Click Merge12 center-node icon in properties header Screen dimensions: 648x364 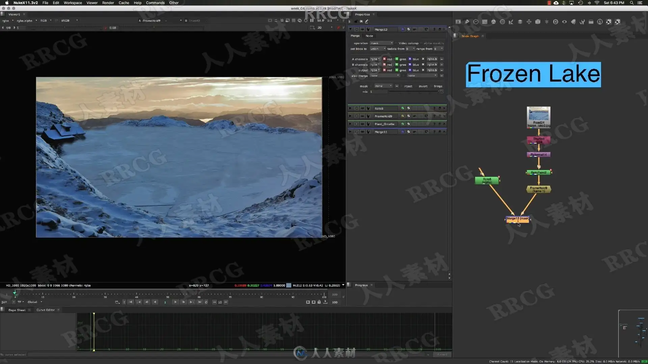pyautogui.click(x=356, y=29)
